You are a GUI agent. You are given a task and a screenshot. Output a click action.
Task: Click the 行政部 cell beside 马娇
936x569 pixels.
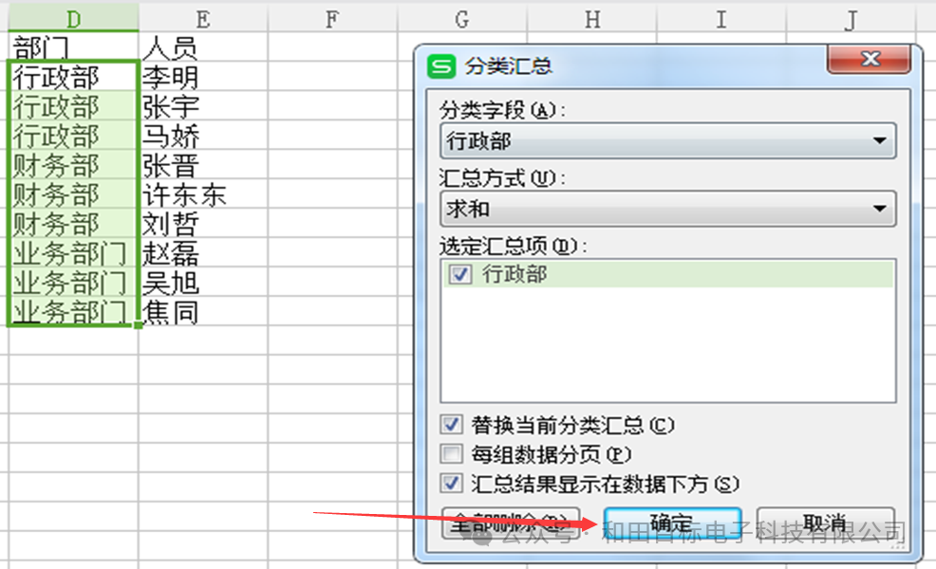pos(73,135)
